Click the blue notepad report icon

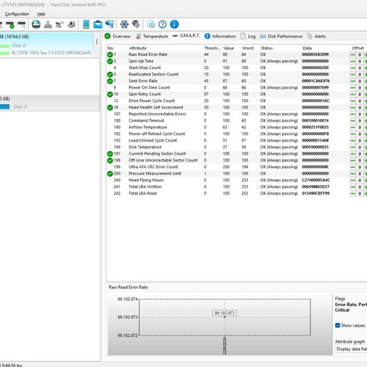86,24
